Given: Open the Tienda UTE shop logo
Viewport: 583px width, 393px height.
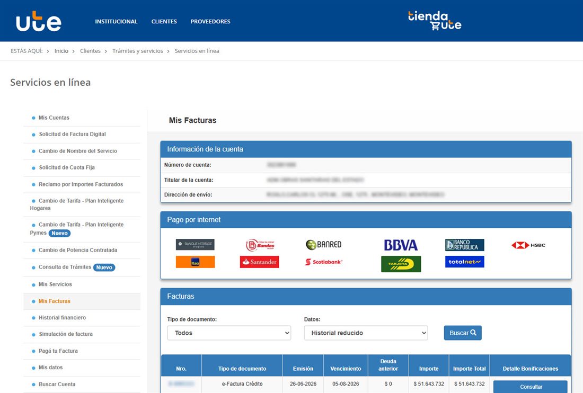Looking at the screenshot, I should coord(435,21).
